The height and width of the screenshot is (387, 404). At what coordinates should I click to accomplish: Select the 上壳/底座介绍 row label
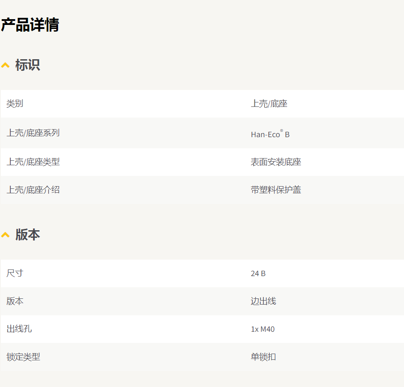click(33, 190)
